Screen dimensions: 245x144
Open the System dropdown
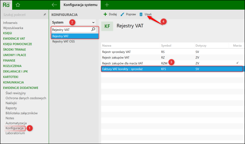pos(73,22)
